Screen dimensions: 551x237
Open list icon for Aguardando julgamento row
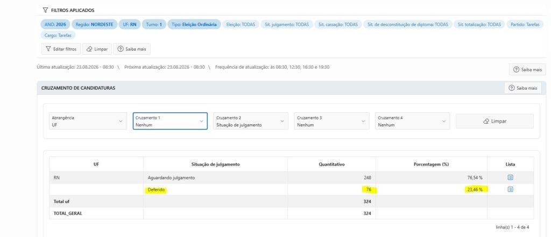(x=510, y=178)
